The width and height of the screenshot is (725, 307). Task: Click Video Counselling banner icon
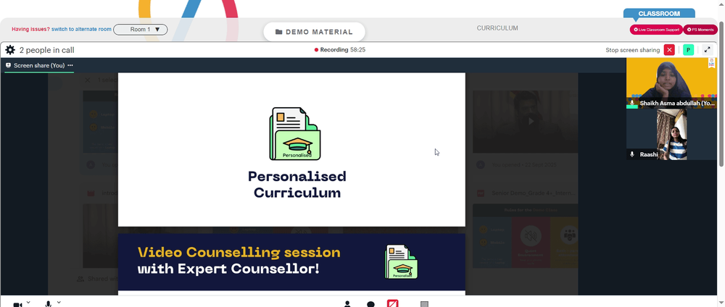[x=401, y=262]
